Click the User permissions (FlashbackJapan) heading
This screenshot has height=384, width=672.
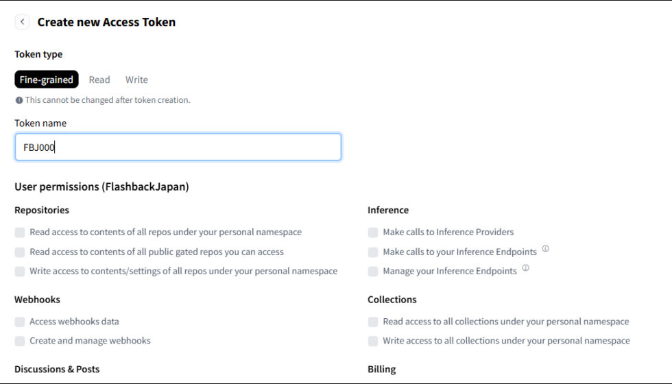(x=101, y=187)
